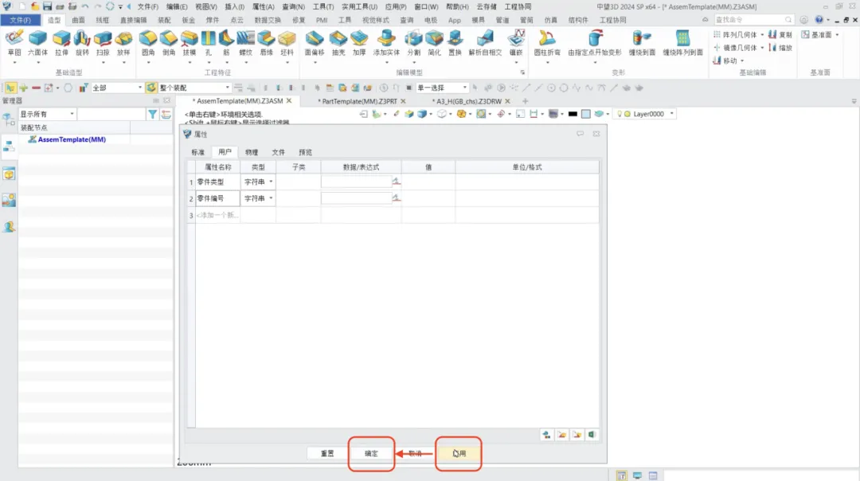This screenshot has height=481, width=860.
Task: Click the 缠绕到面 wrap tool
Action: [x=642, y=41]
